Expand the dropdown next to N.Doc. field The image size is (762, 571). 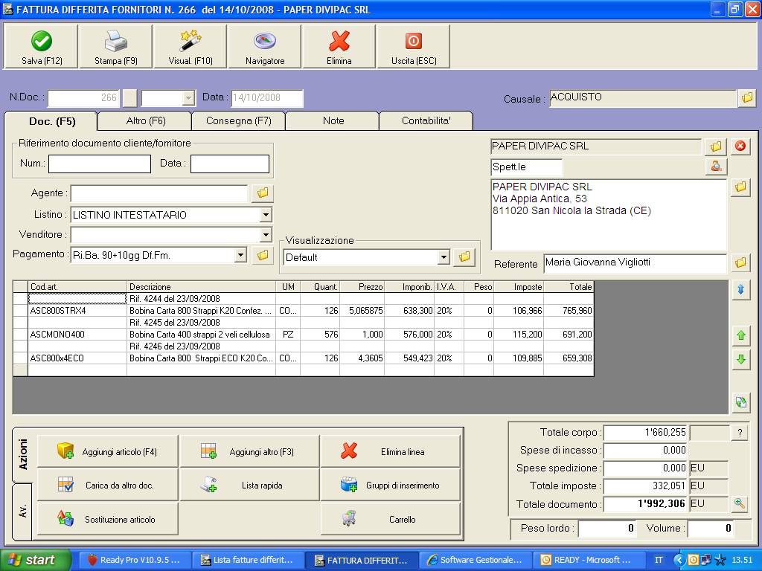(x=188, y=98)
